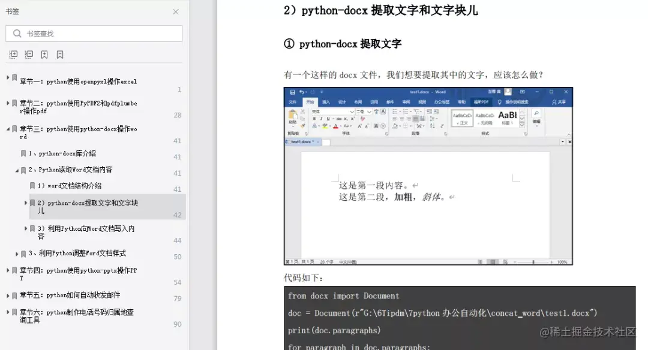The image size is (648, 350).
Task: Click the add bookmark icon
Action: pos(44,54)
